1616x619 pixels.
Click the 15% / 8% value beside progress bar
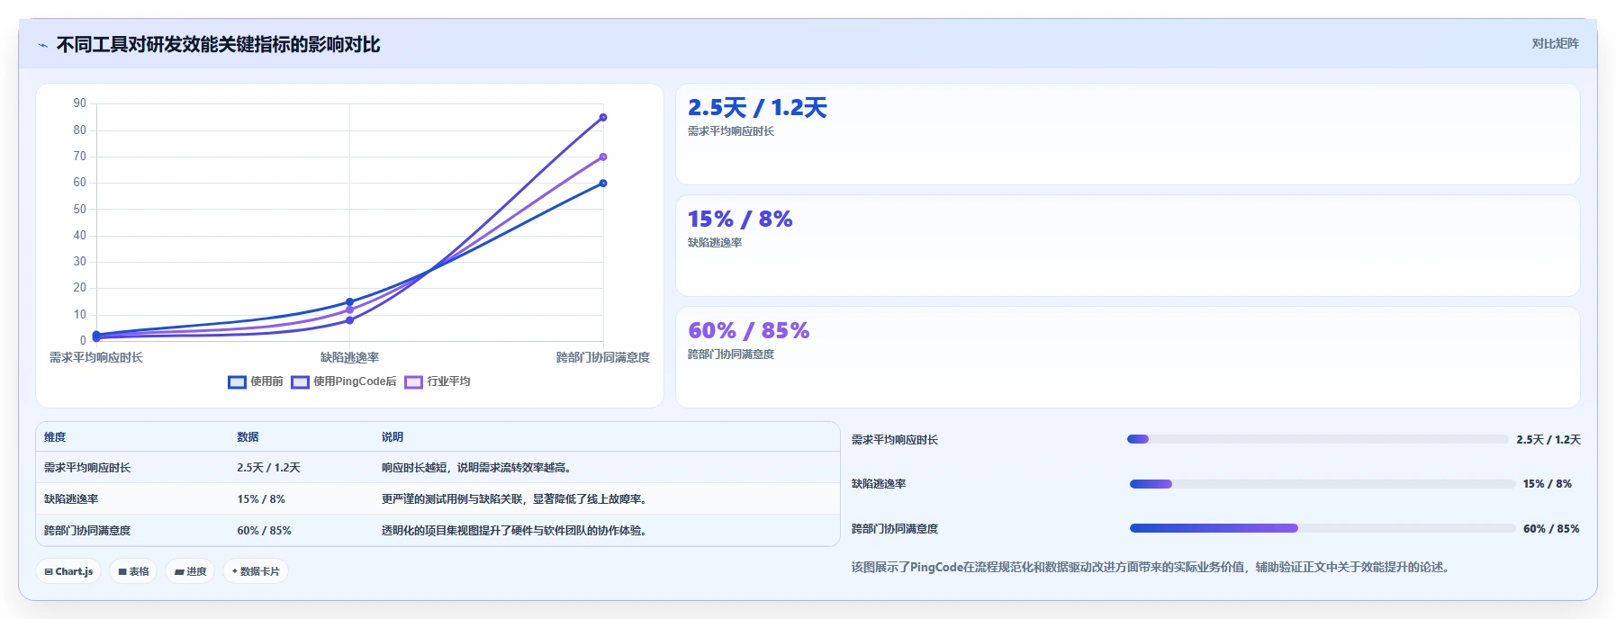[x=1548, y=484]
